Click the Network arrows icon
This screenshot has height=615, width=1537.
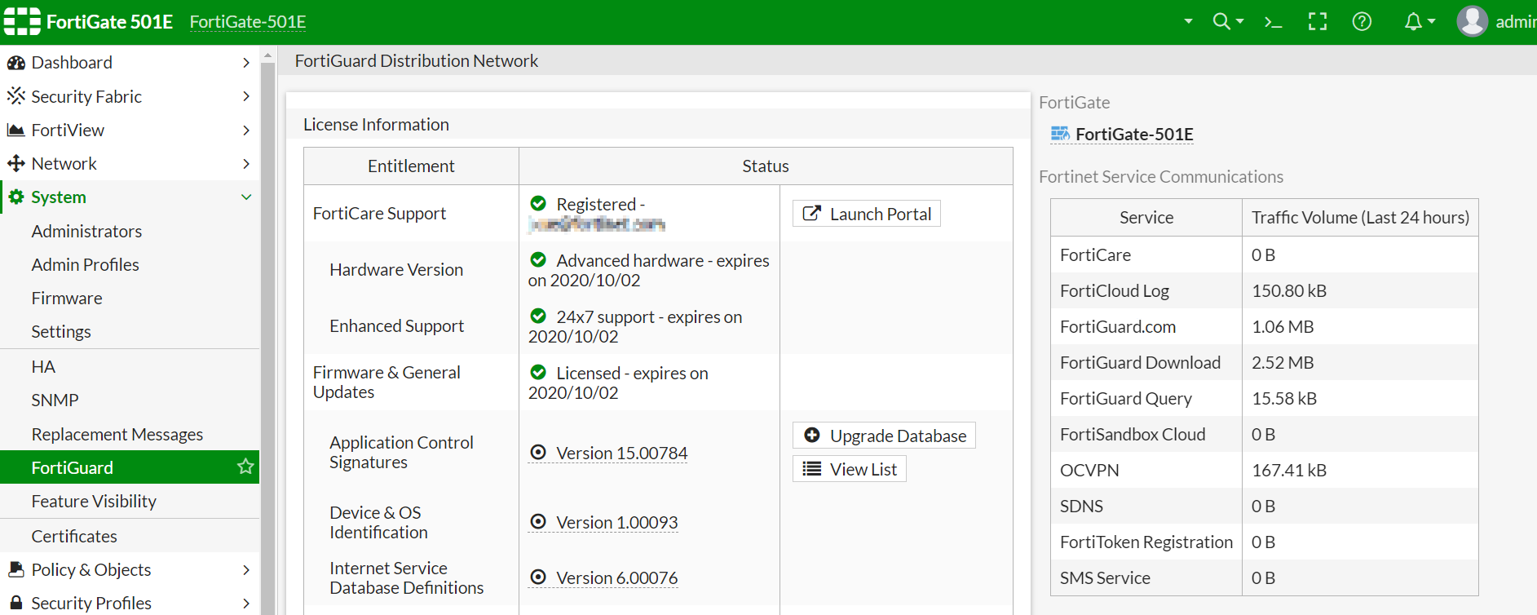click(16, 163)
